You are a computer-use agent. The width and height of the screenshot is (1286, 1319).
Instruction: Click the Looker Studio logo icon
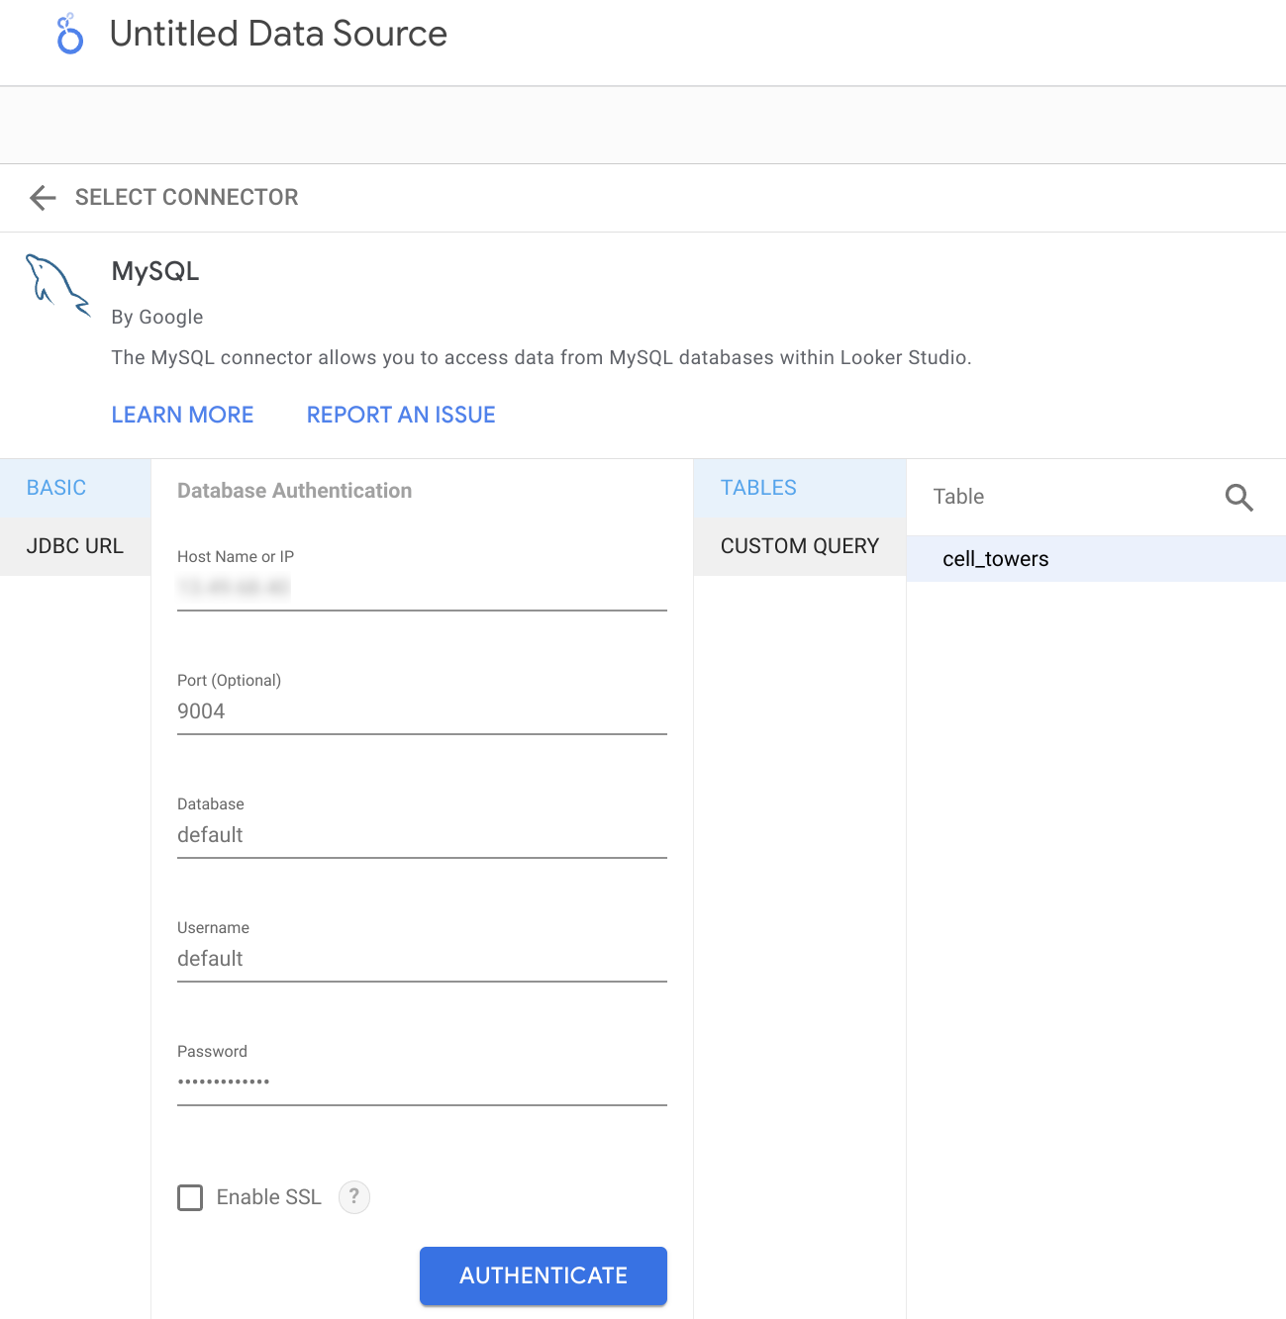67,34
